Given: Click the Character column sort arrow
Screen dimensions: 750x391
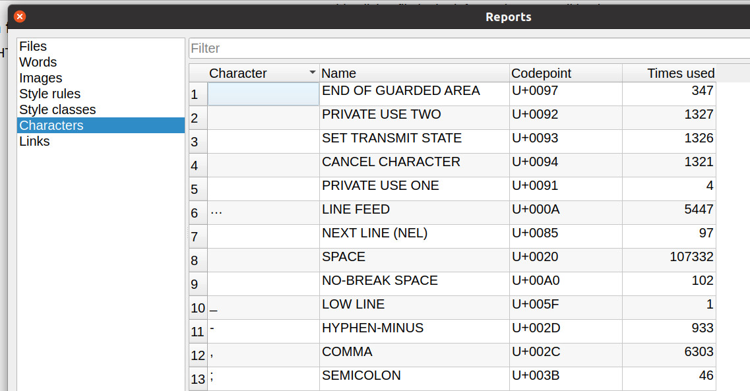Looking at the screenshot, I should [312, 73].
